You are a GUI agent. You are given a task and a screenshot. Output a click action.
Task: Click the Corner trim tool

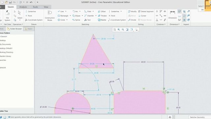[x=142, y=16]
